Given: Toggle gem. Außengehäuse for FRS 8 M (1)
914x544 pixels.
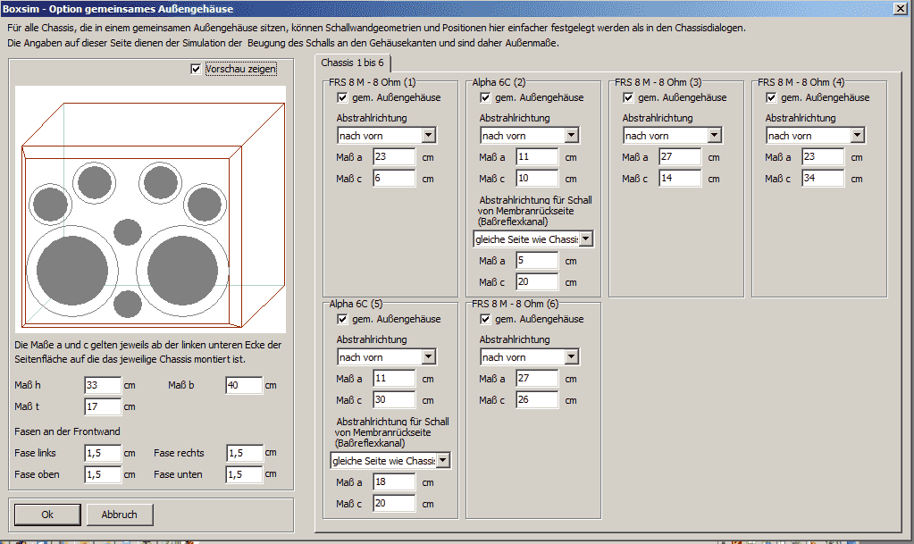Looking at the screenshot, I should [343, 97].
